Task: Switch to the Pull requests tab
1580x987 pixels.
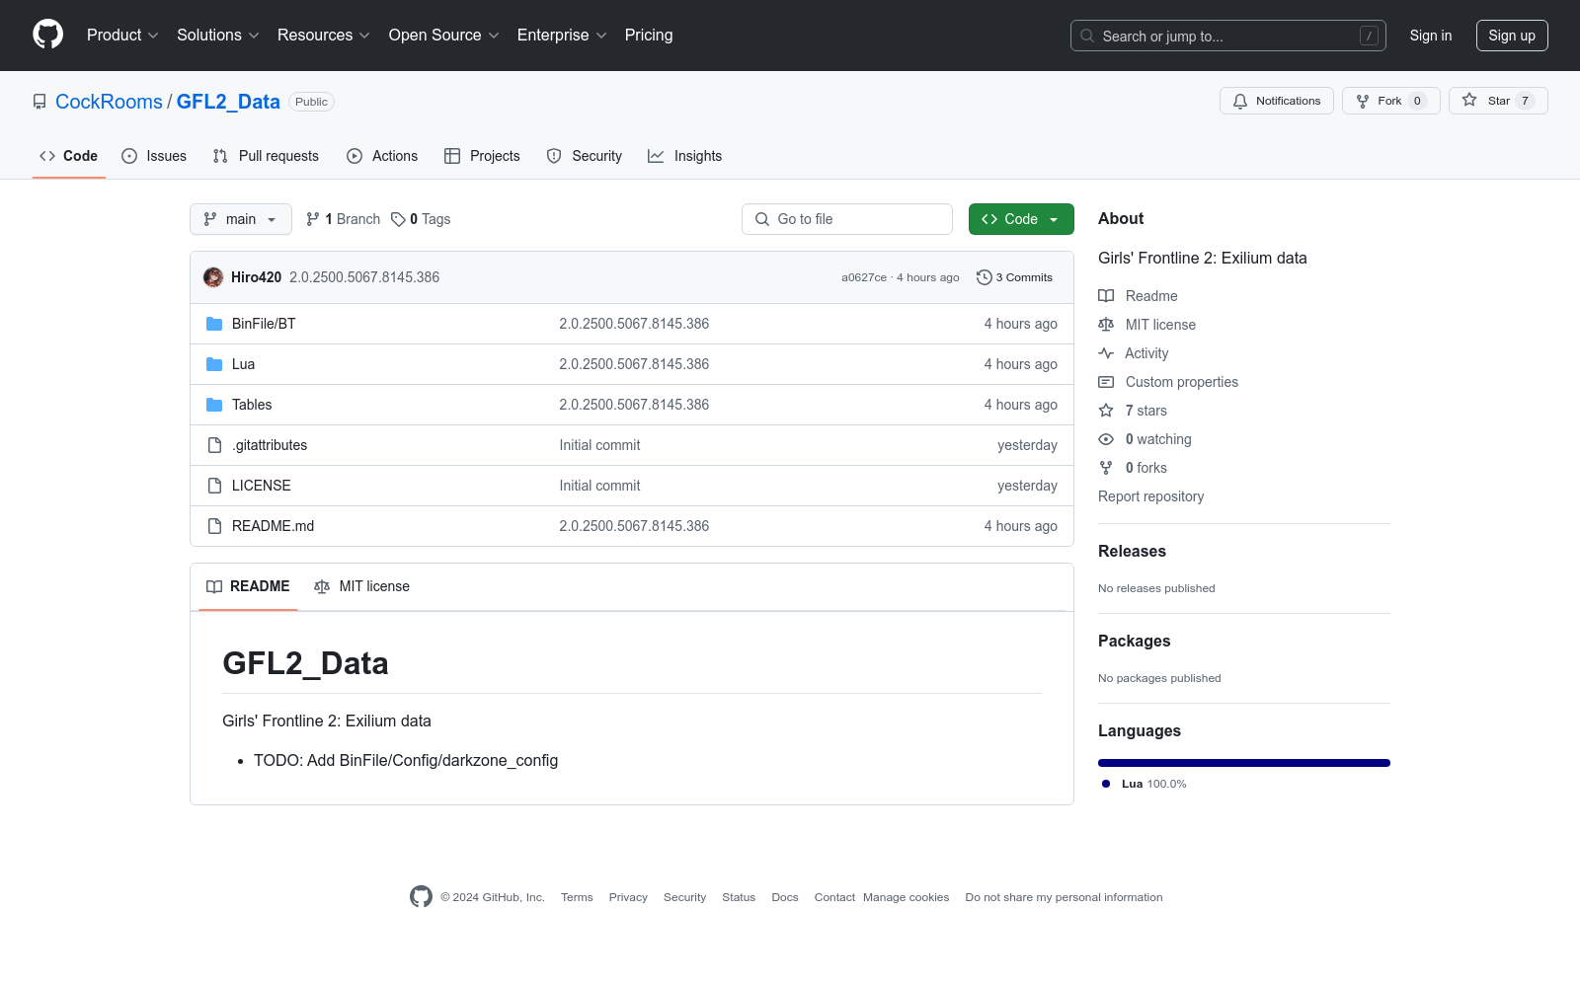Action: pos(266,156)
